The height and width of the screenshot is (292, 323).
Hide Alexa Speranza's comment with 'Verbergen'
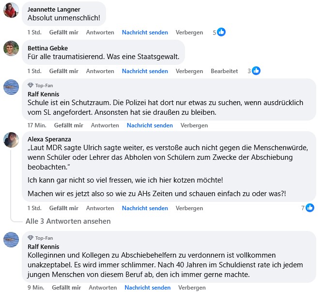[189, 208]
